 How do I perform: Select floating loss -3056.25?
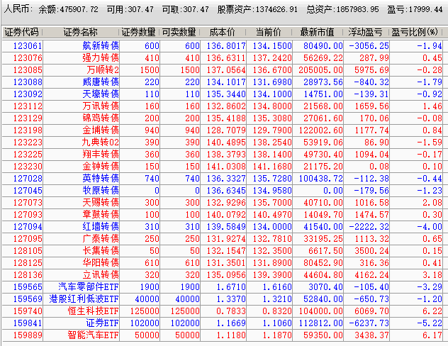369,45
